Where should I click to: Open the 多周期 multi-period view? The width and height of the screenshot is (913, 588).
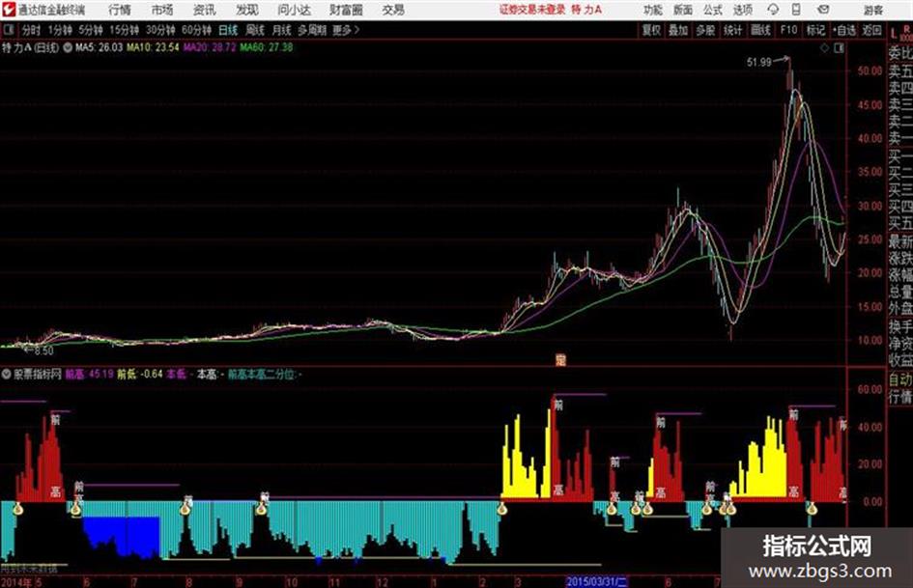pyautogui.click(x=312, y=30)
